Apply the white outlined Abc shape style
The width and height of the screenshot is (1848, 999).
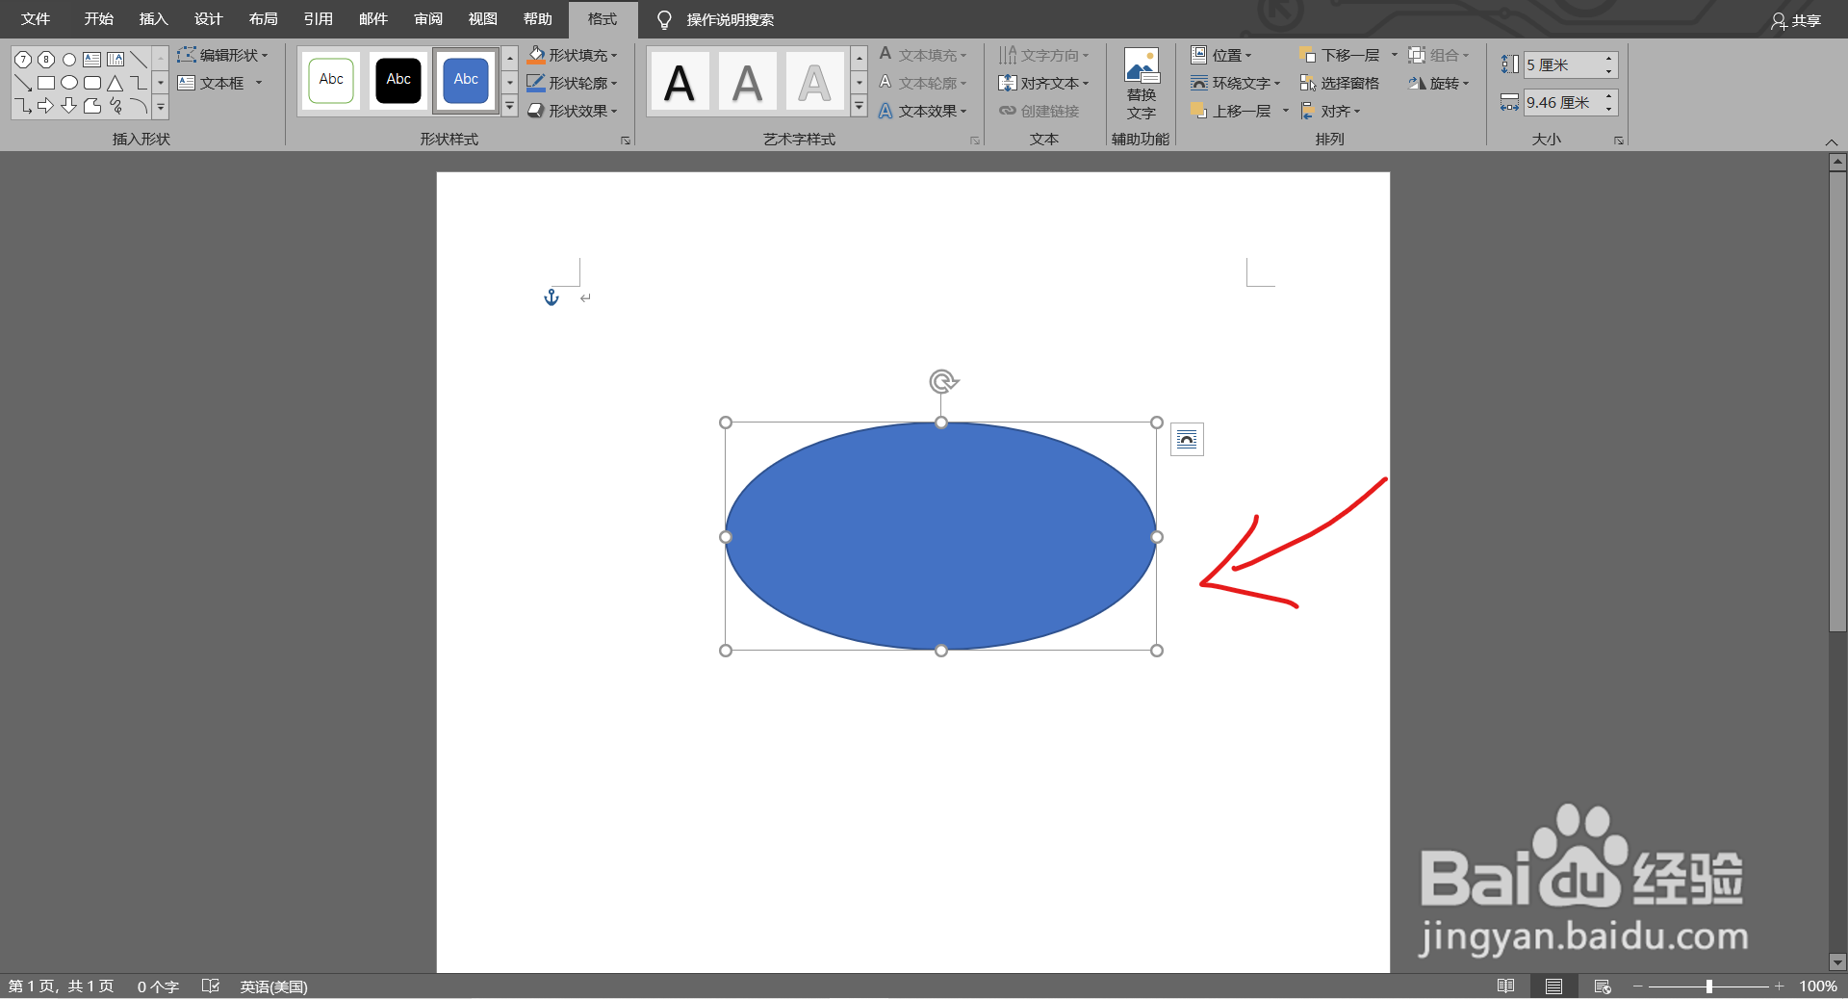[x=331, y=80]
